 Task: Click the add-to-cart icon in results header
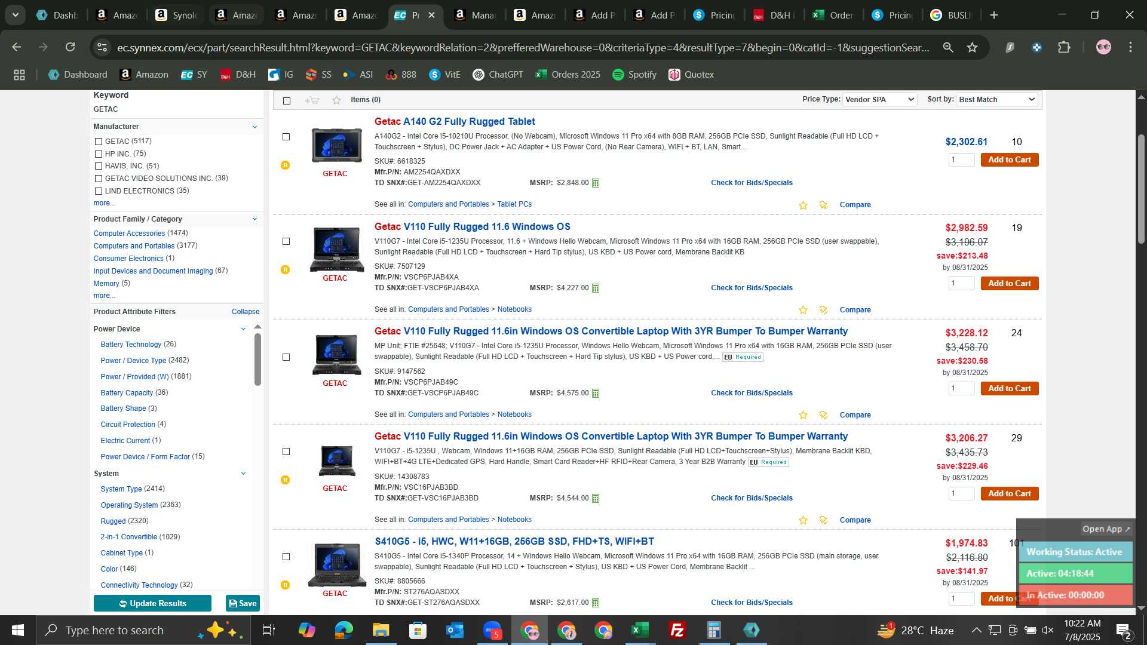pos(312,100)
